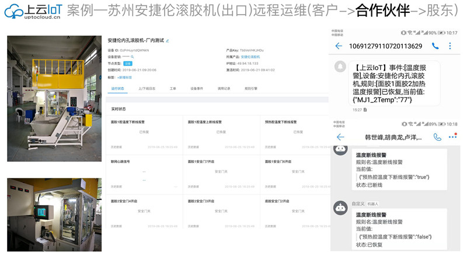Open the 设备事件 tab
Viewport: 467px width, 263px height.
pos(197,89)
